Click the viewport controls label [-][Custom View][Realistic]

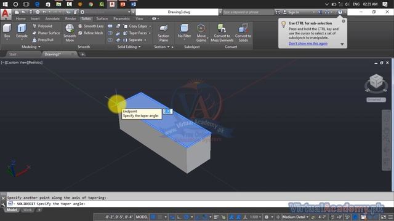[x=22, y=63]
